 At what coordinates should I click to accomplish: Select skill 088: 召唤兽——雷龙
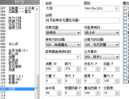click(17, 12)
